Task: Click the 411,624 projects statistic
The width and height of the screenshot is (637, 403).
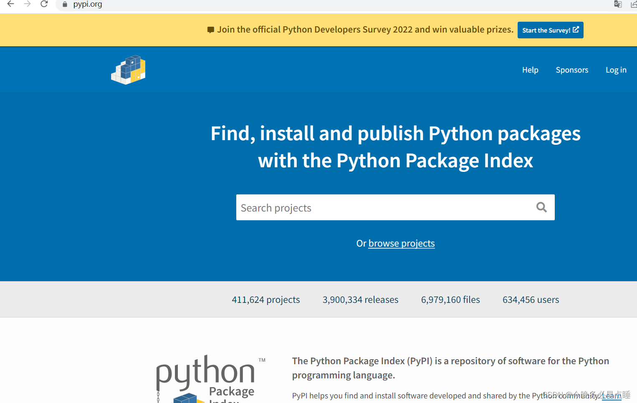Action: point(266,300)
